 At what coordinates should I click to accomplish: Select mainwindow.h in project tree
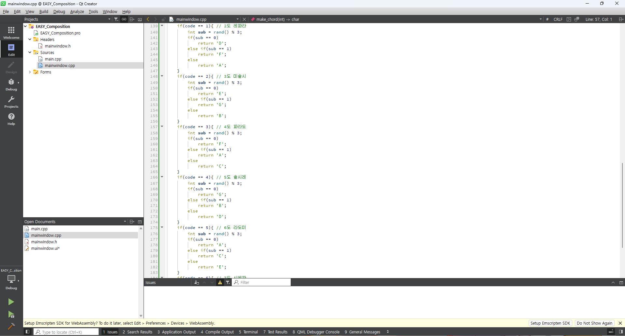point(58,46)
